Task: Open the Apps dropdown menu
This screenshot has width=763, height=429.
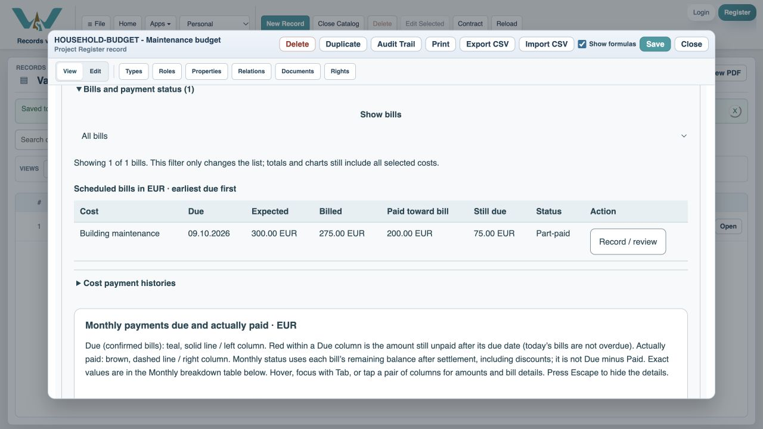Action: 160,24
